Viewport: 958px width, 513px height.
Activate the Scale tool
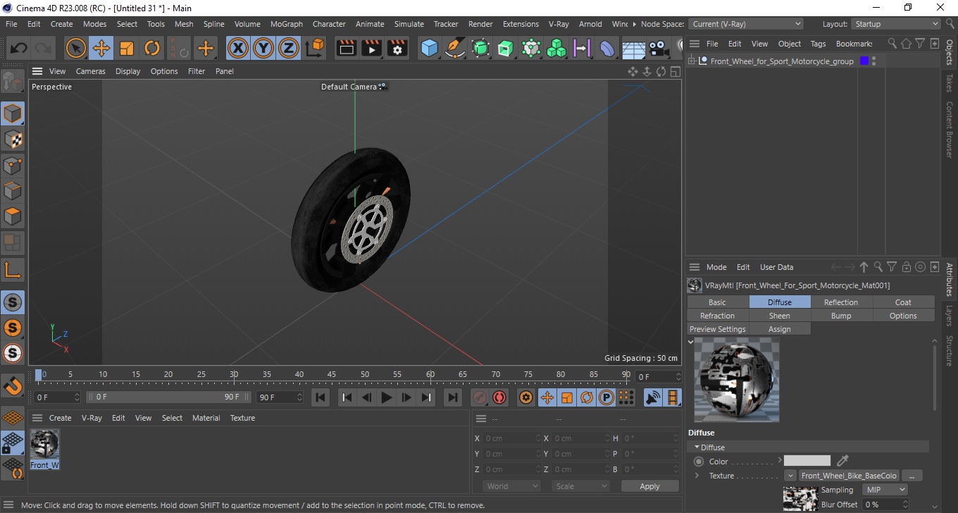(127, 49)
